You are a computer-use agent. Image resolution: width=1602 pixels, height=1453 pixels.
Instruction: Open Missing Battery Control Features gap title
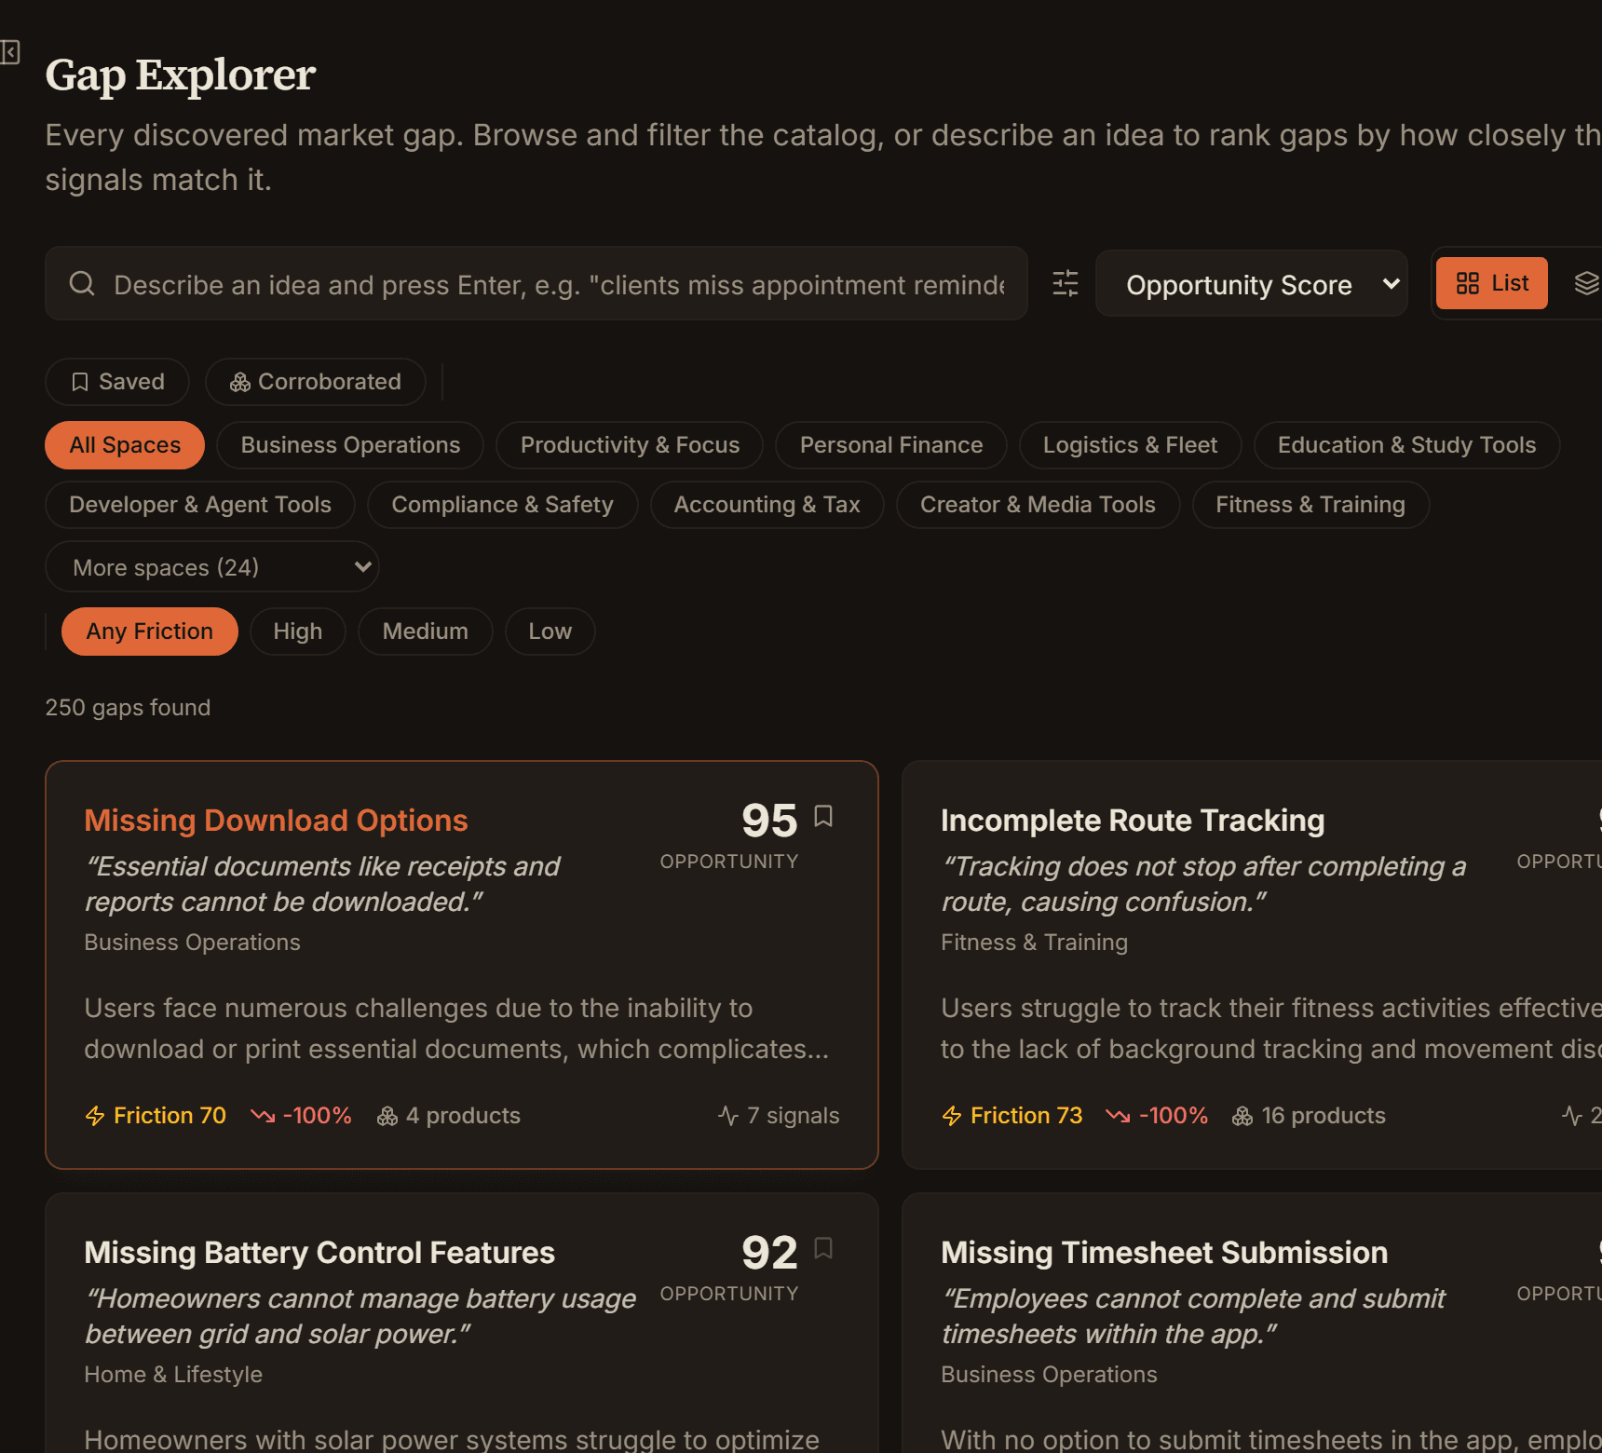coord(319,1252)
